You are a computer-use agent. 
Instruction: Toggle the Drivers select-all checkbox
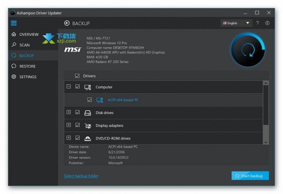77,76
